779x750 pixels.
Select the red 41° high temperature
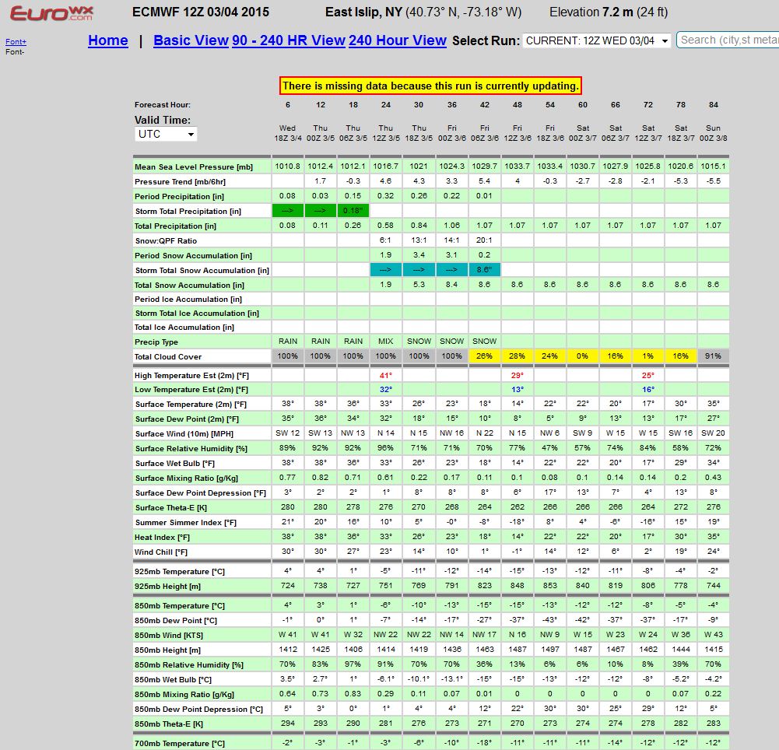386,376
